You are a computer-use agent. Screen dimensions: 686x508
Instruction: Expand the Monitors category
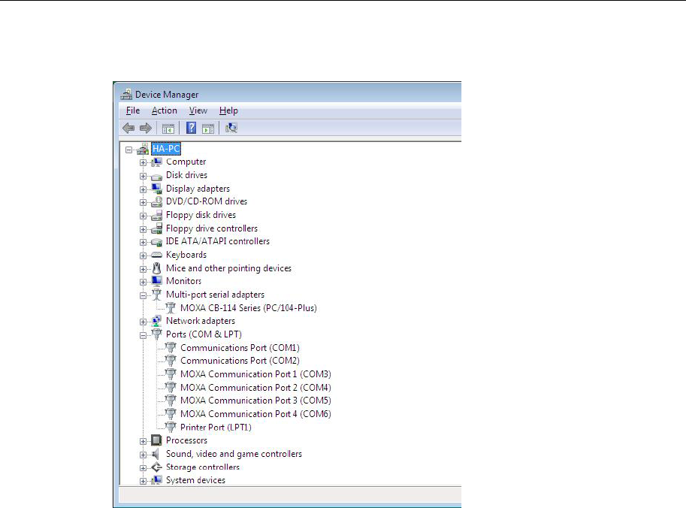click(x=143, y=282)
